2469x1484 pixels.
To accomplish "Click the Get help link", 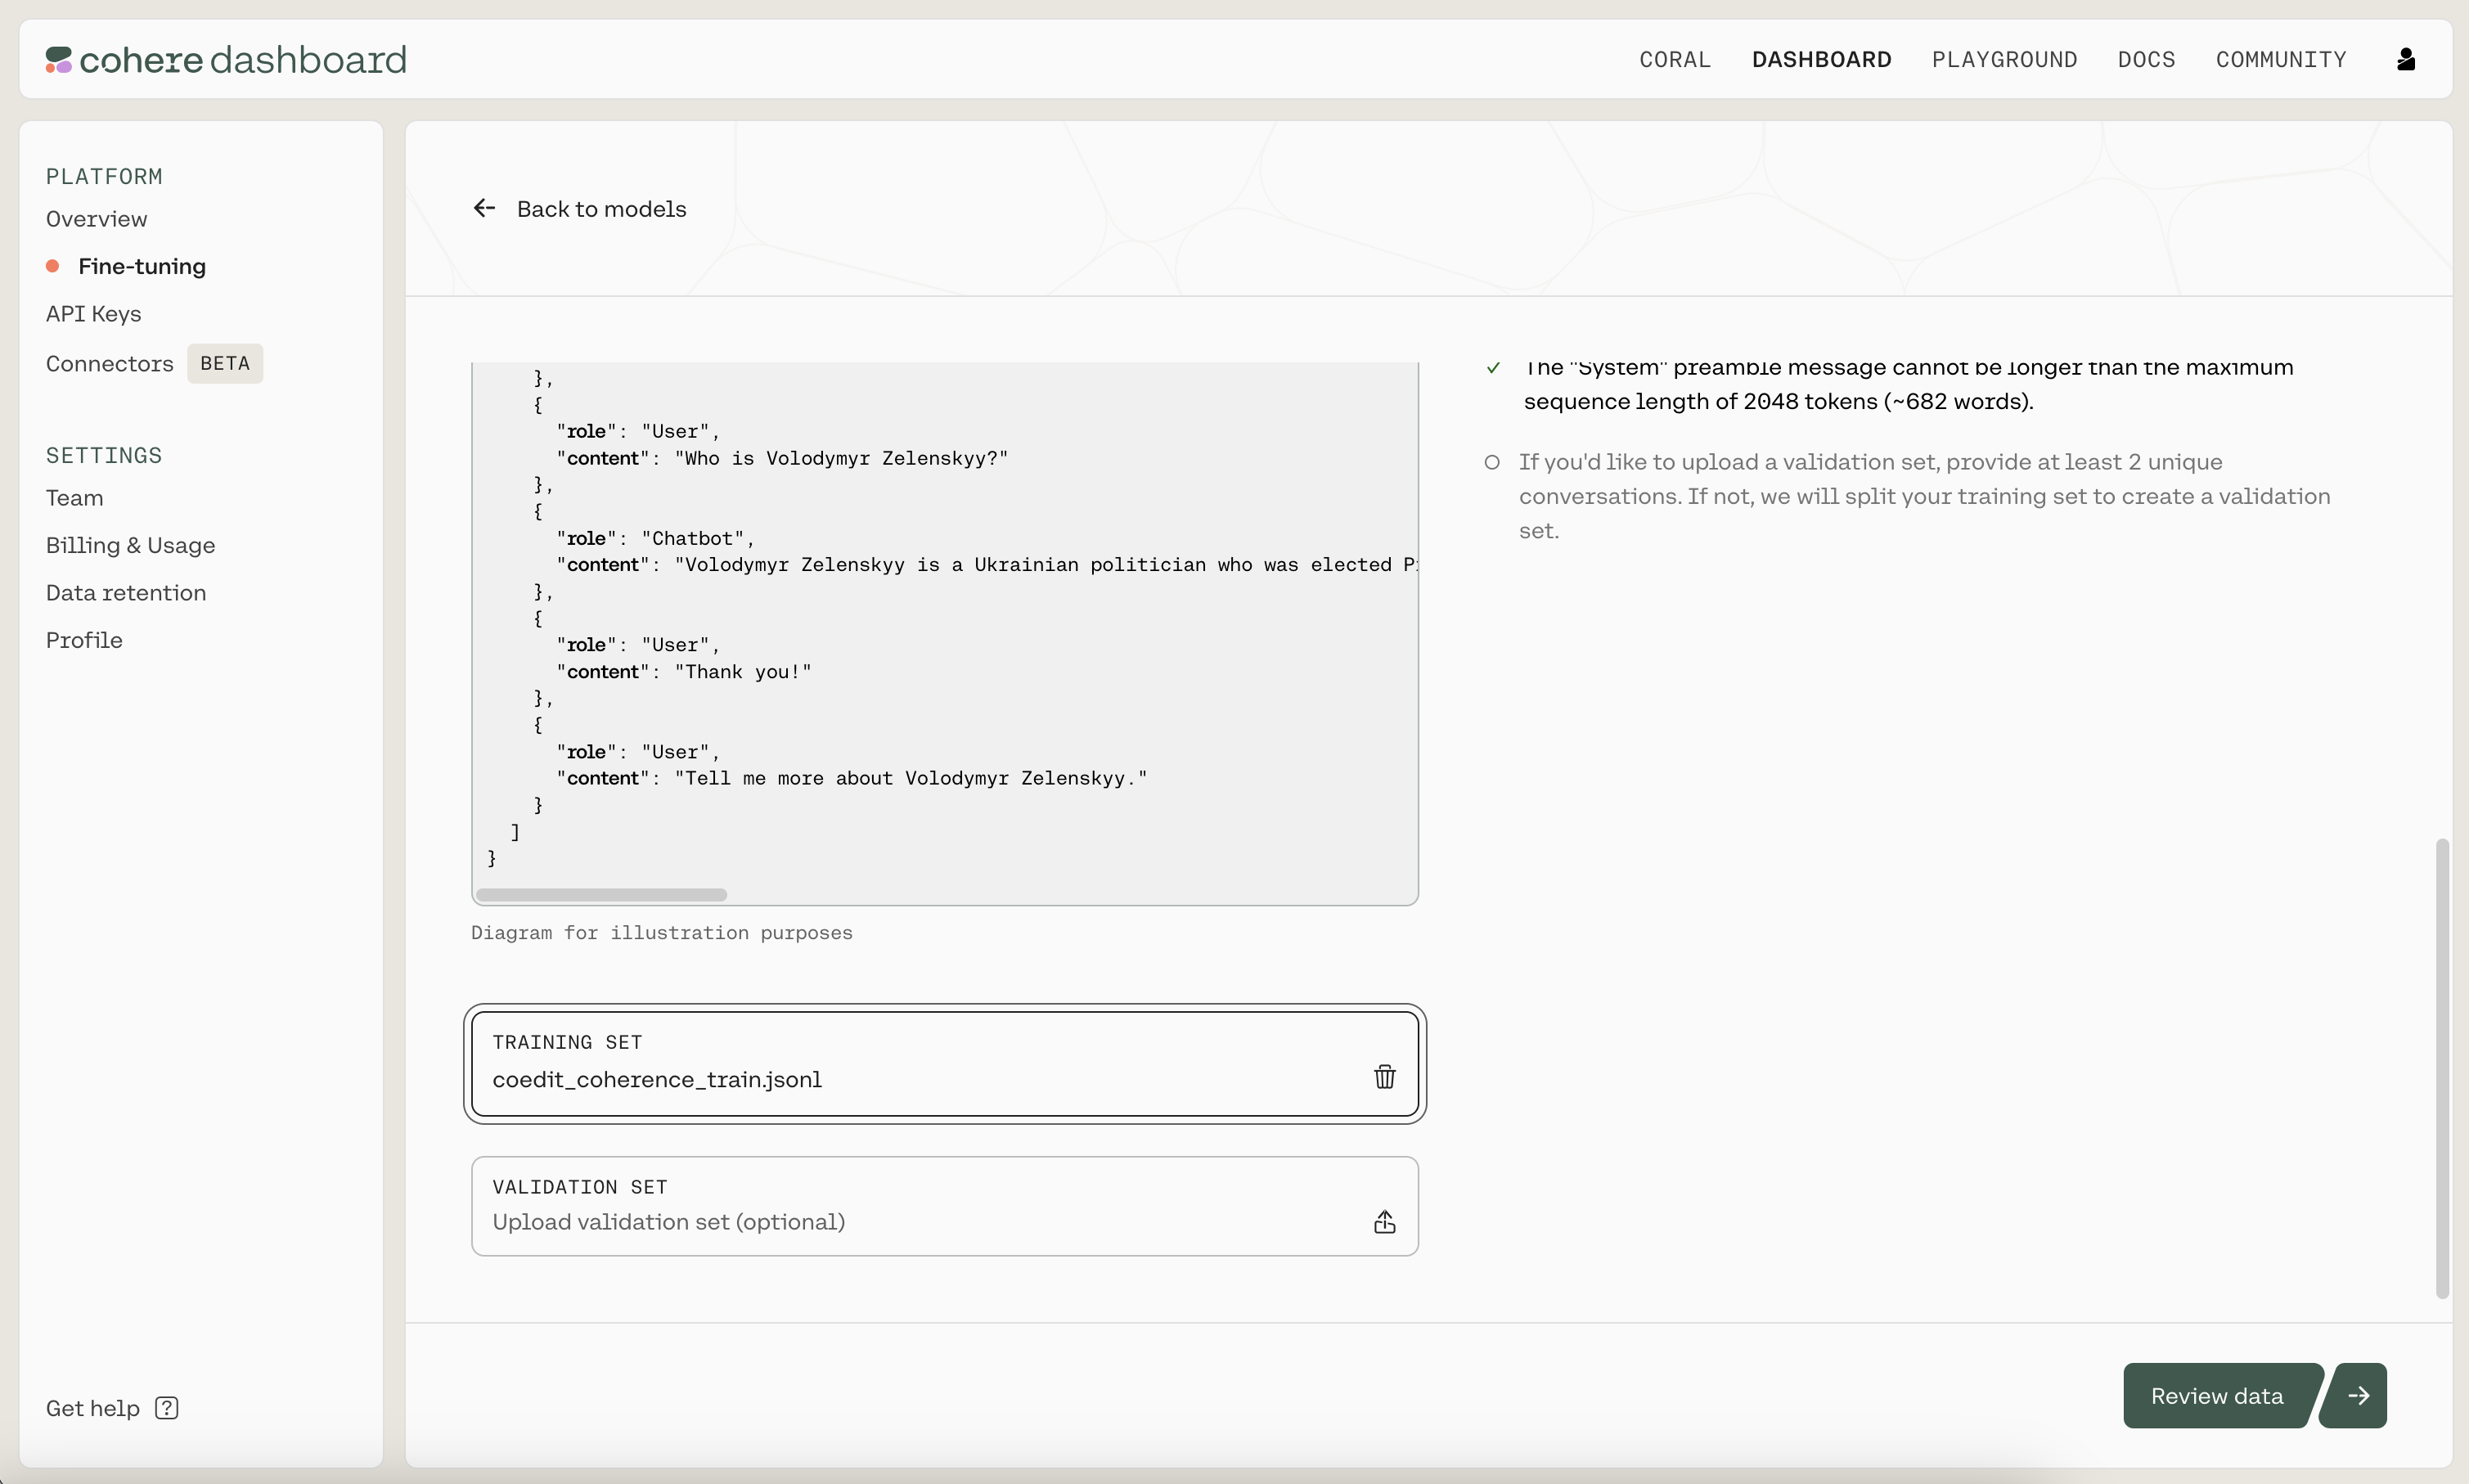I will pyautogui.click(x=93, y=1408).
